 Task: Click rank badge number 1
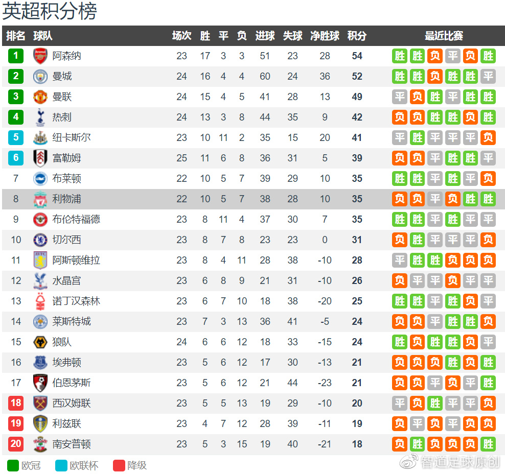(x=16, y=56)
